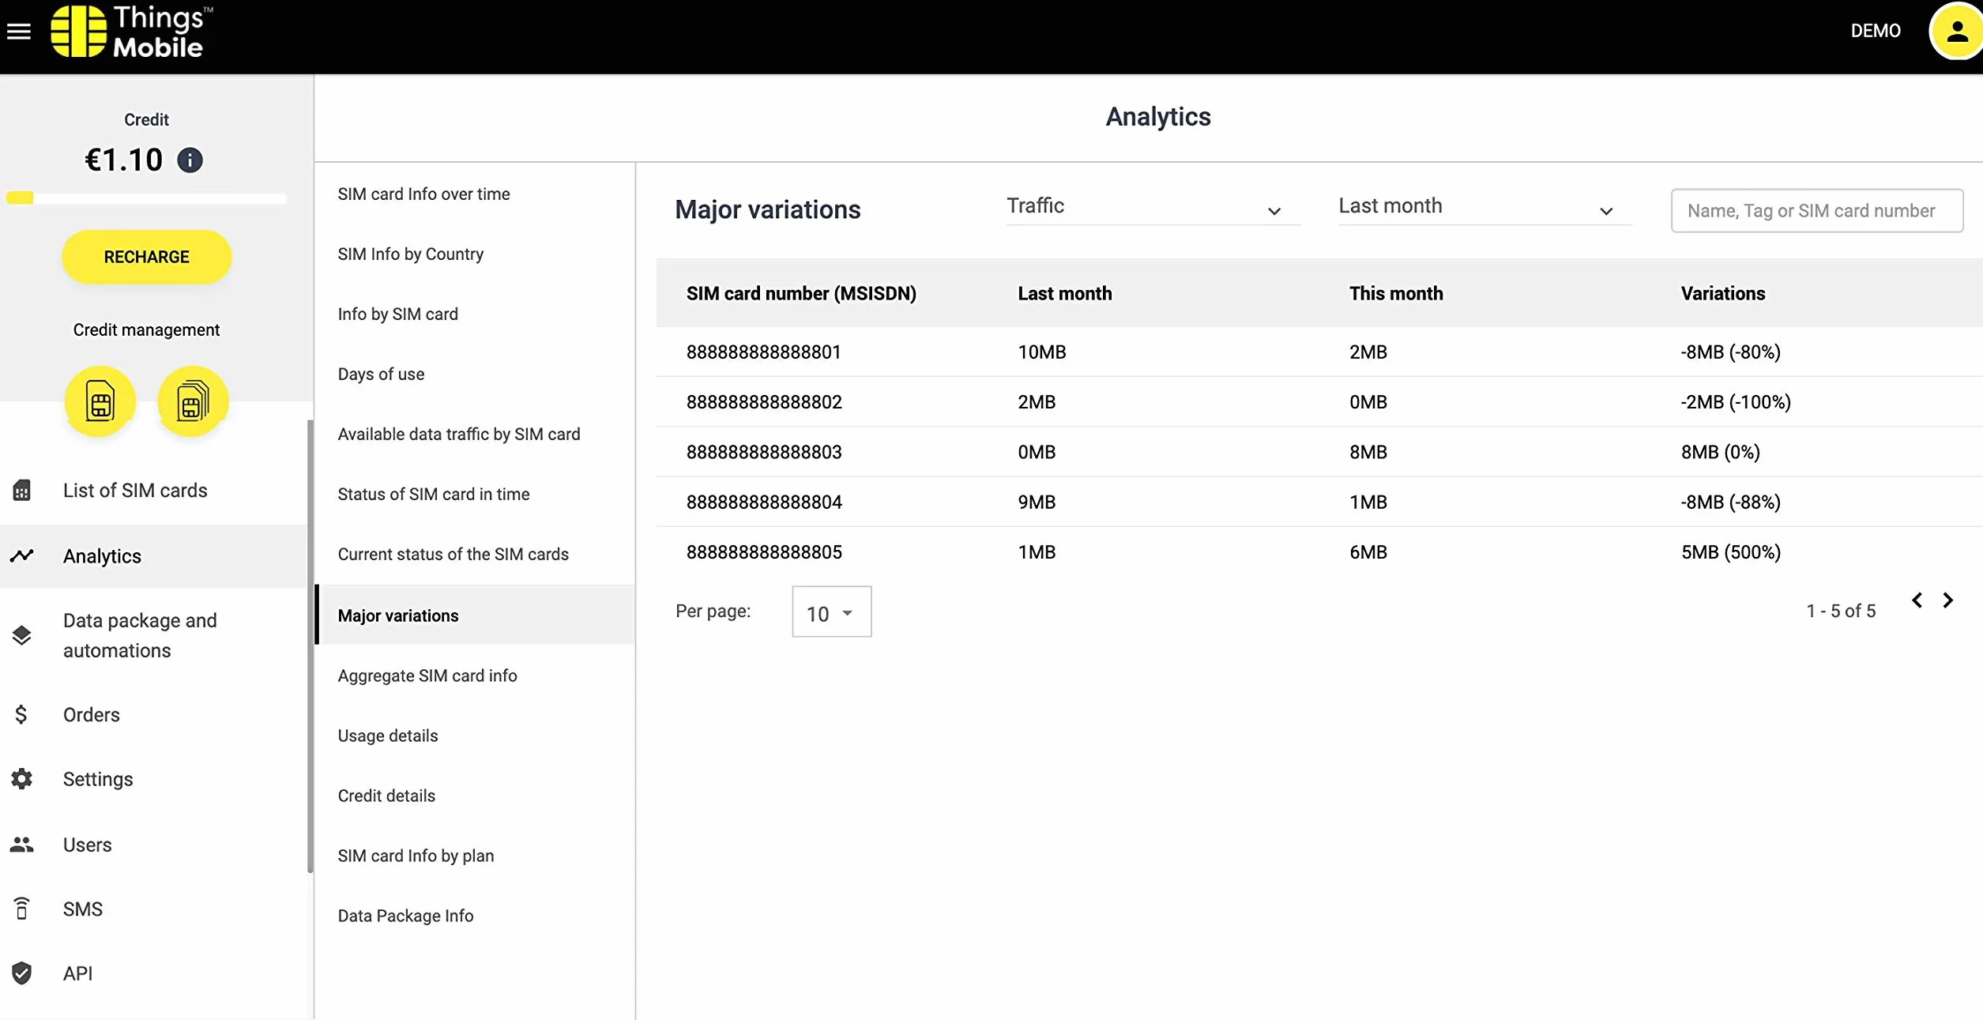Screen dimensions: 1983x1020
Task: Click the Data package layers icon
Action: 22,635
